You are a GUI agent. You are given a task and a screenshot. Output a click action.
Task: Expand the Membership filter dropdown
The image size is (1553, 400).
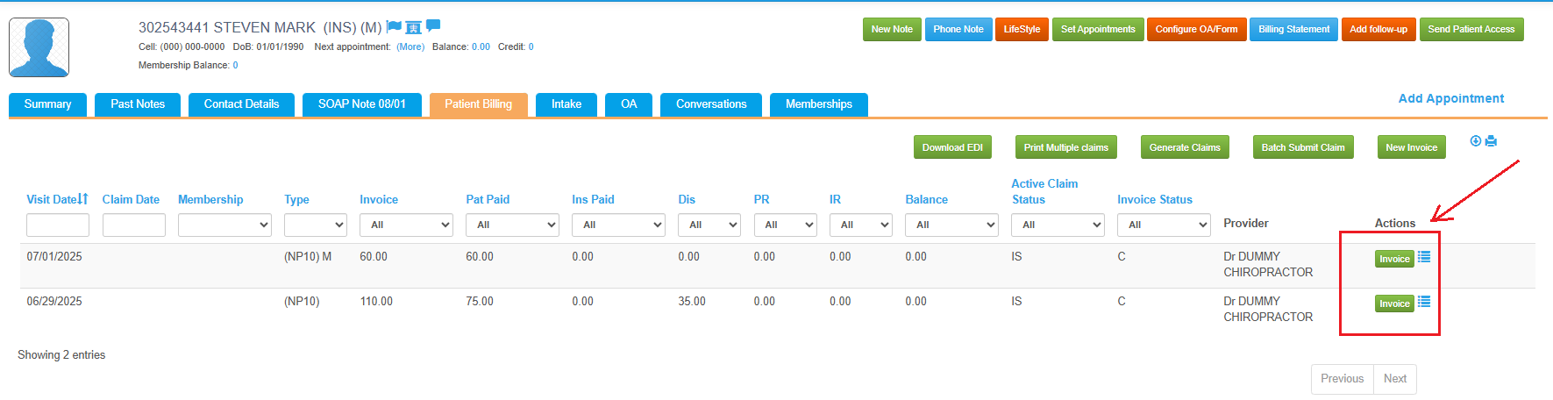[224, 225]
